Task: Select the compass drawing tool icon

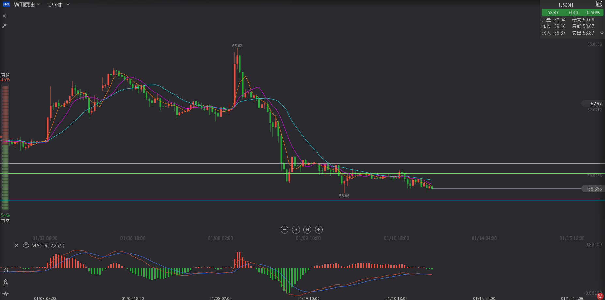Action: tap(5, 282)
